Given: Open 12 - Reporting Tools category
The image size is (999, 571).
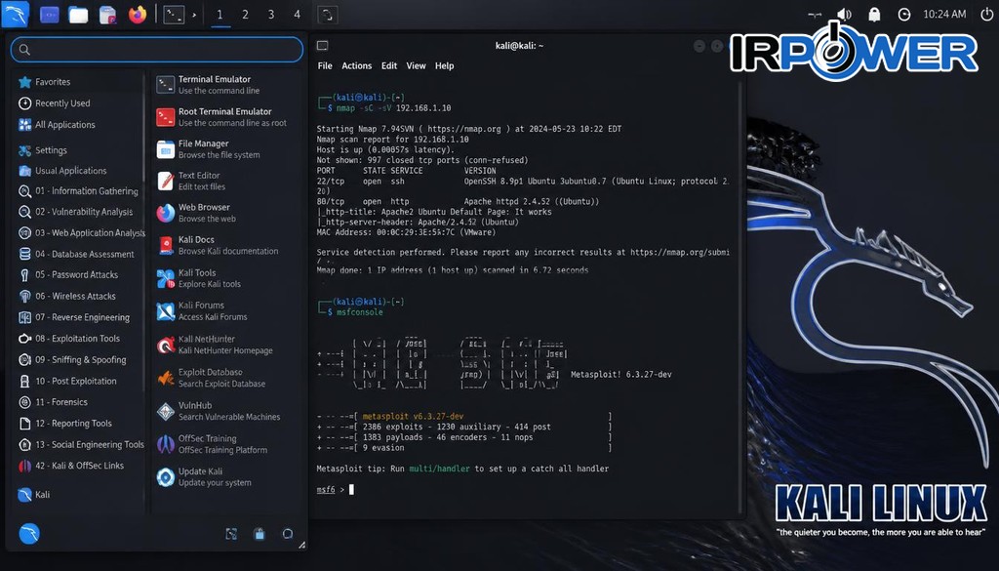Looking at the screenshot, I should pyautogui.click(x=73, y=424).
